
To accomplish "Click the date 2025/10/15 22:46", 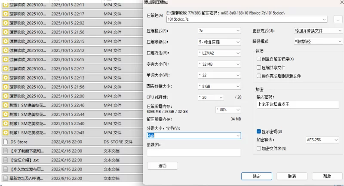I will (68, 105).
